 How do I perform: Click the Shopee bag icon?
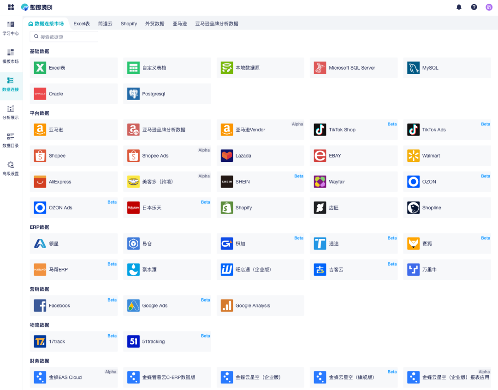click(x=40, y=156)
